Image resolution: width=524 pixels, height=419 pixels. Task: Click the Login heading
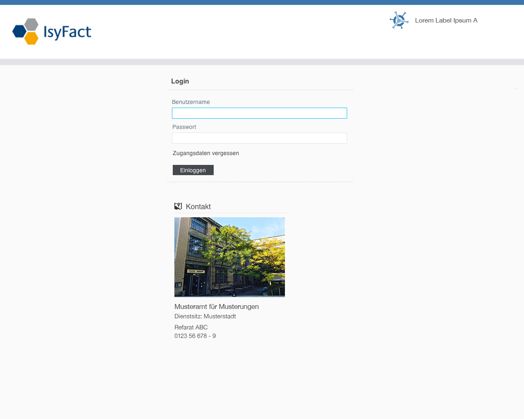point(180,81)
